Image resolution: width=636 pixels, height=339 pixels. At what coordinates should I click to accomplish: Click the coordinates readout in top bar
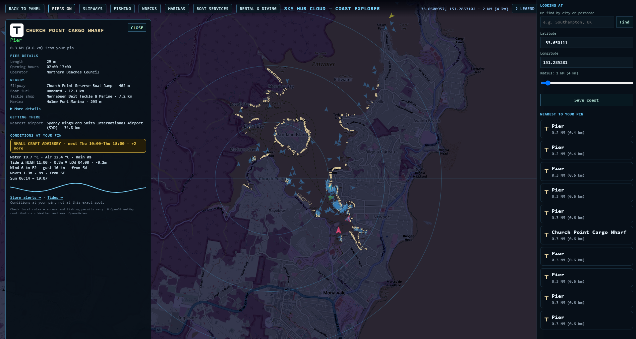(463, 9)
